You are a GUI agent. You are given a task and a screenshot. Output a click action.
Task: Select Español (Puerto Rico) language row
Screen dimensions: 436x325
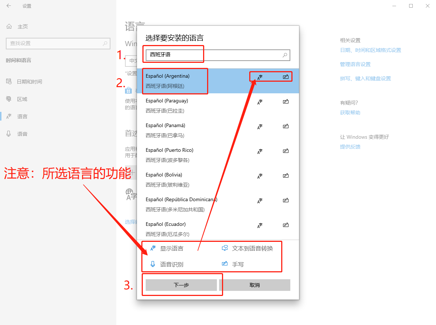tap(218, 155)
